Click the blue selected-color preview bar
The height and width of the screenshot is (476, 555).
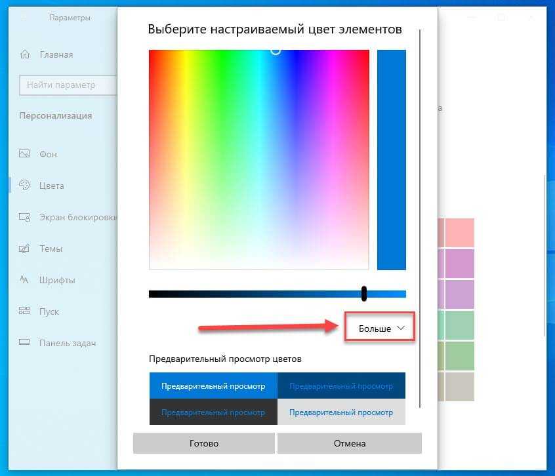[392, 159]
